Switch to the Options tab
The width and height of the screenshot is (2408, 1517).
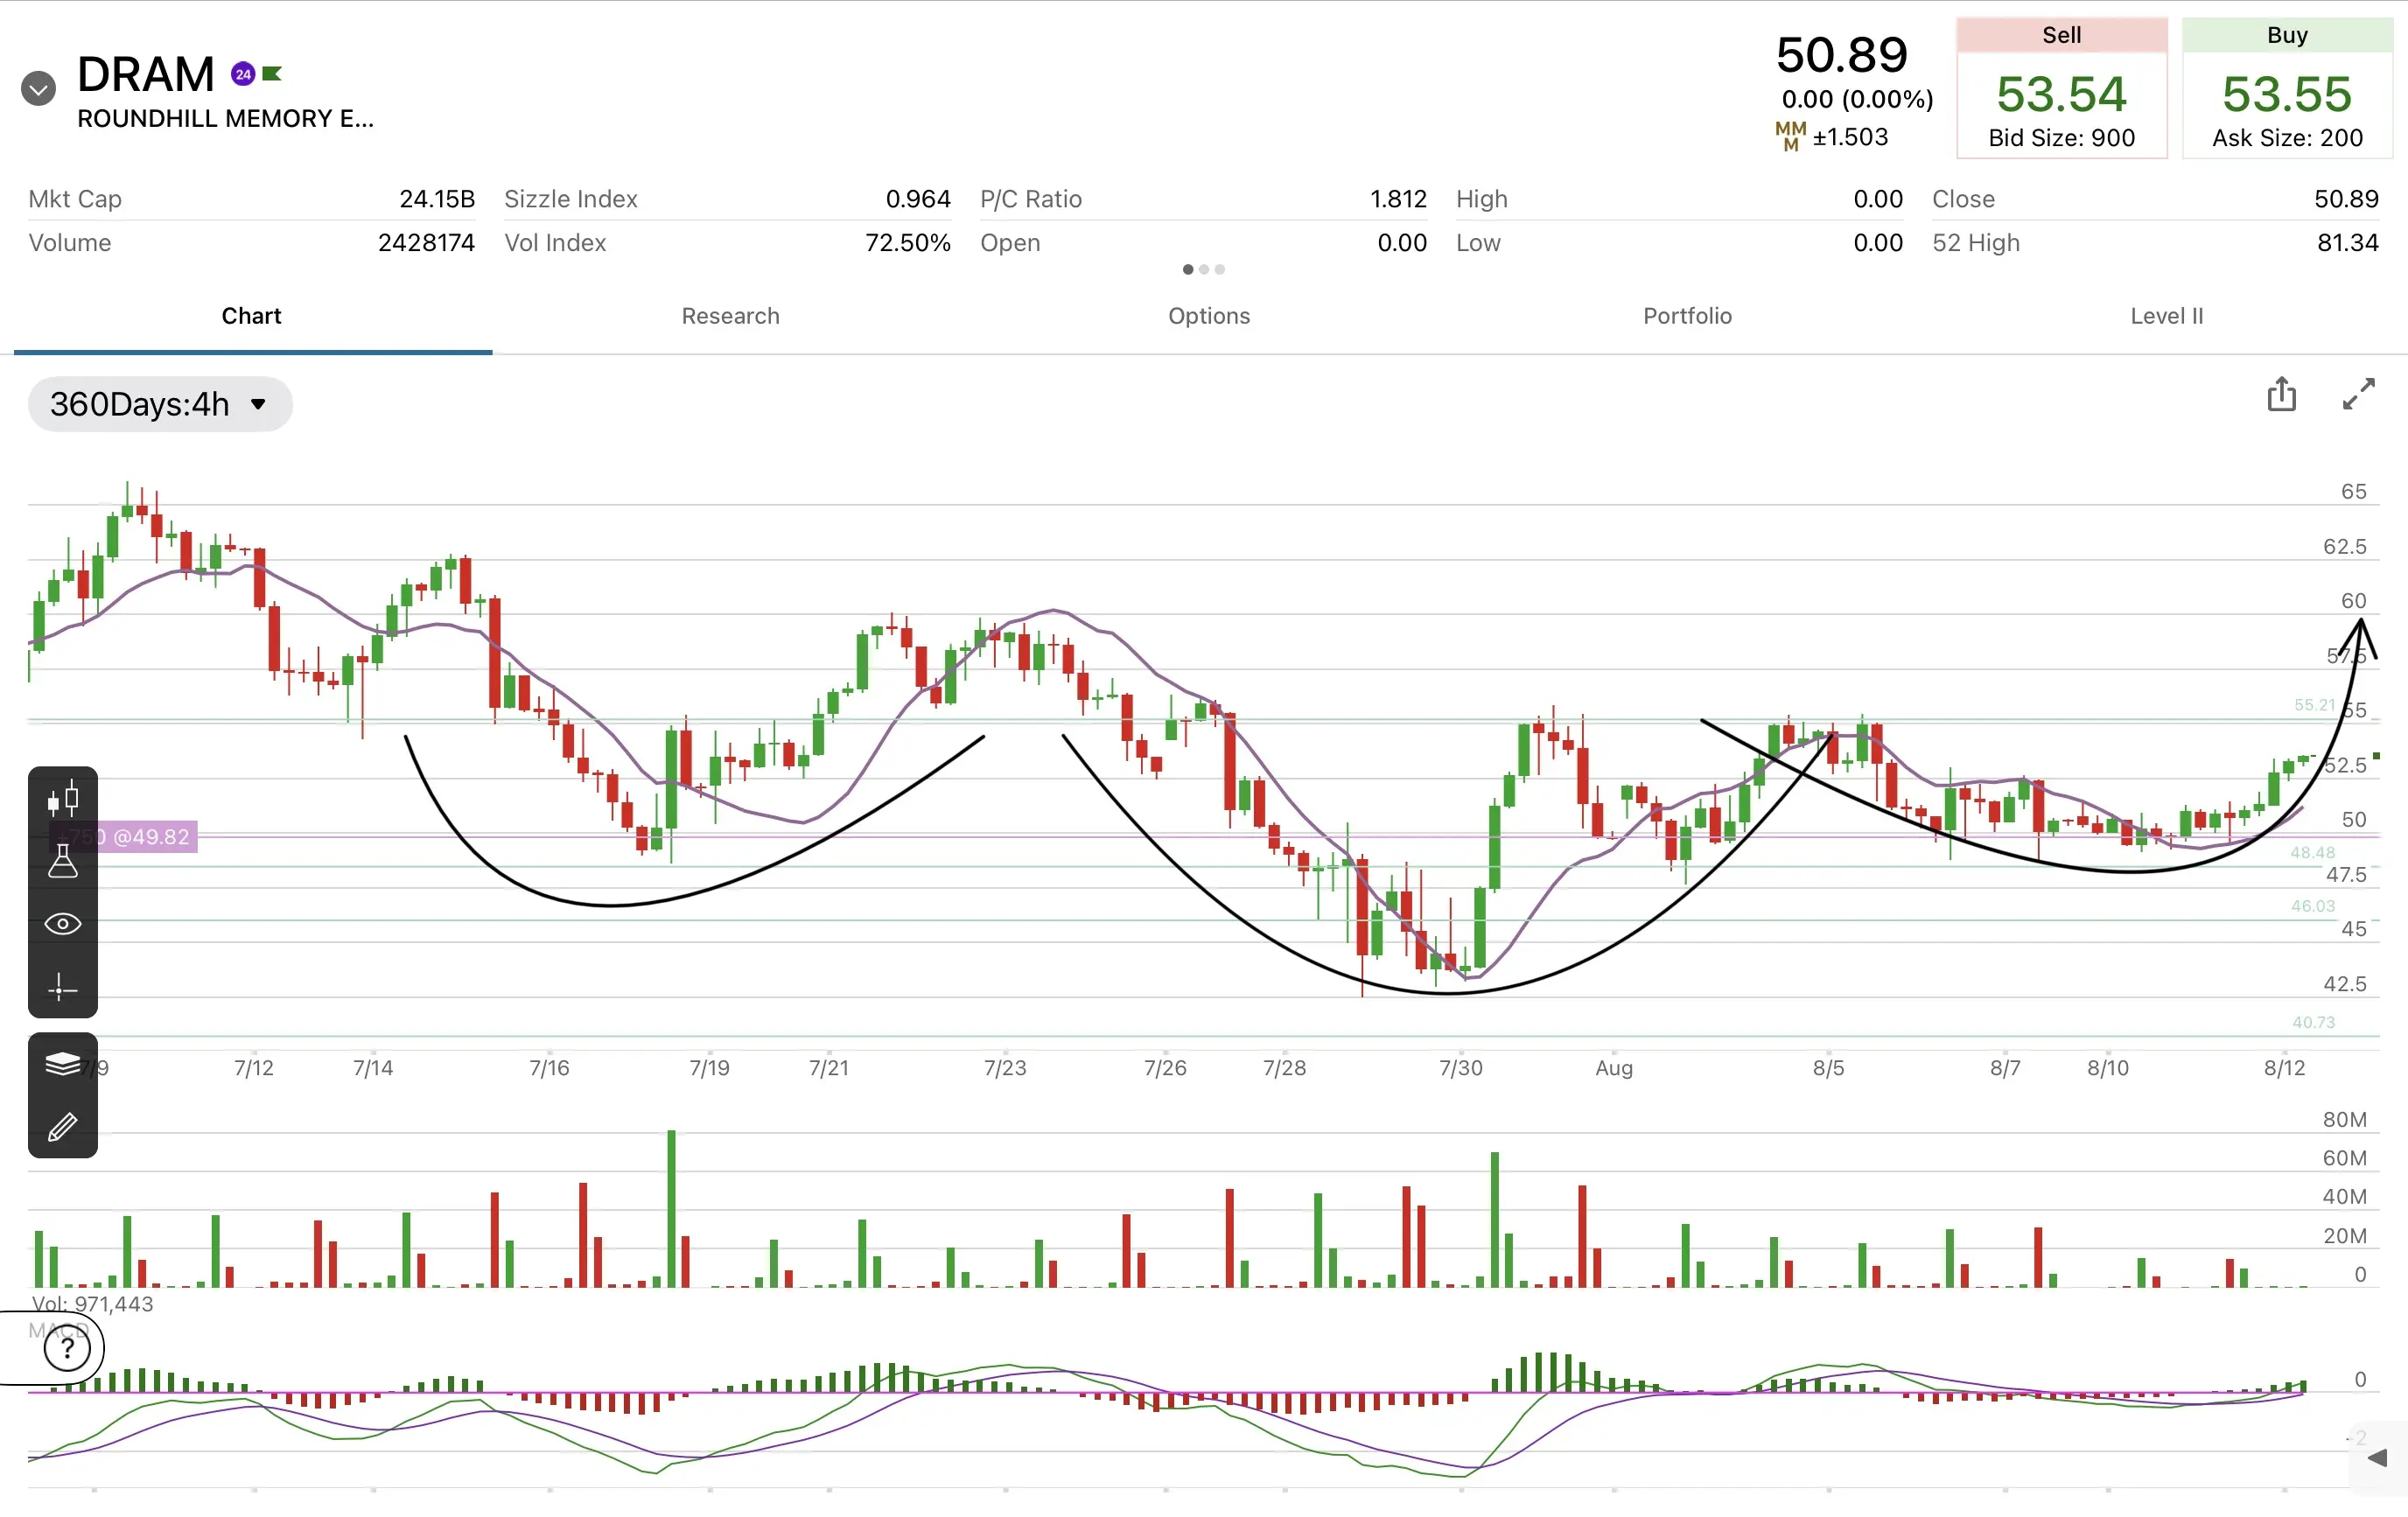[x=1209, y=316]
